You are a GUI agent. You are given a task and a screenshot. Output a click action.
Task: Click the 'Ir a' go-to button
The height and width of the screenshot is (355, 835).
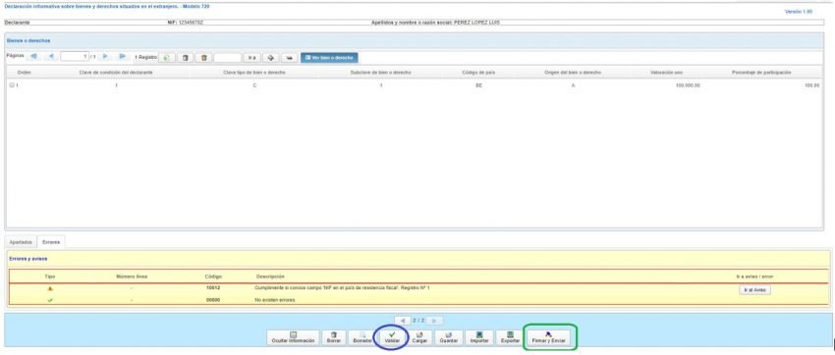251,58
